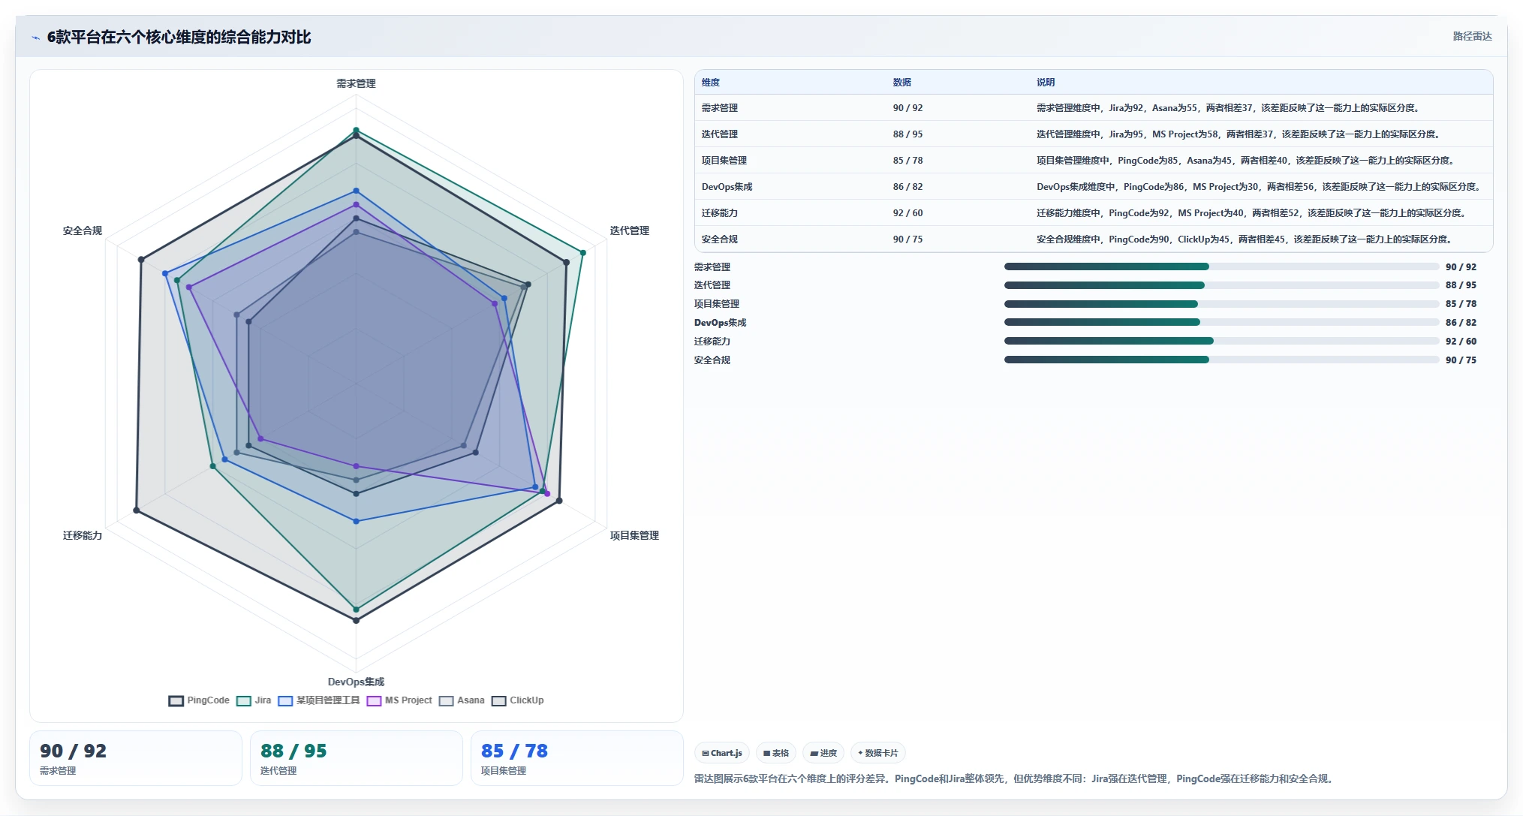
Task: Click the 表格 tag chip
Action: point(776,753)
